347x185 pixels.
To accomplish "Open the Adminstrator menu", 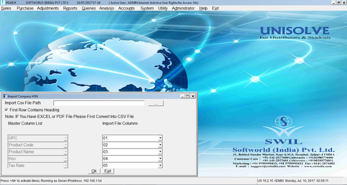I will pos(183,8).
